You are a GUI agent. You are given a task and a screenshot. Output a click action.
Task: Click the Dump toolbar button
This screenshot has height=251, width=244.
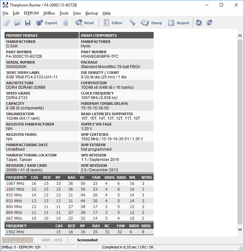point(151,23)
